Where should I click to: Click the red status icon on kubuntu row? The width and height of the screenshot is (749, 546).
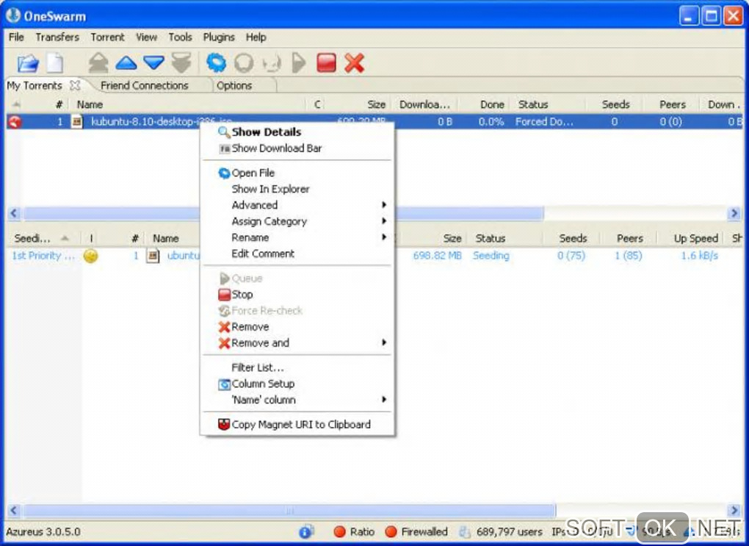point(15,122)
